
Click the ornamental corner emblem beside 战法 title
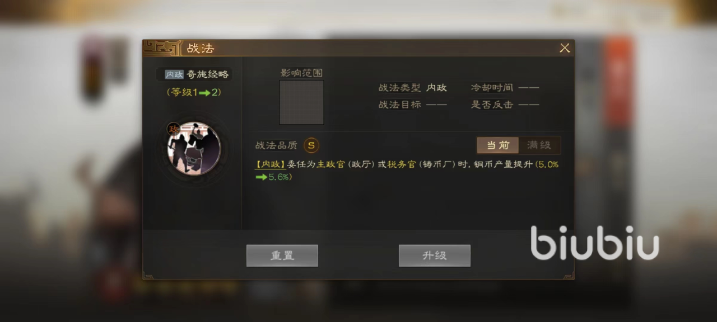pos(162,48)
